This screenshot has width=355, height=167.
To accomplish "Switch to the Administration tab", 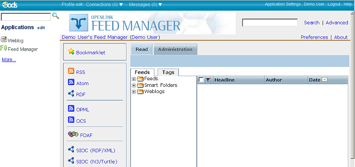I will tap(175, 49).
